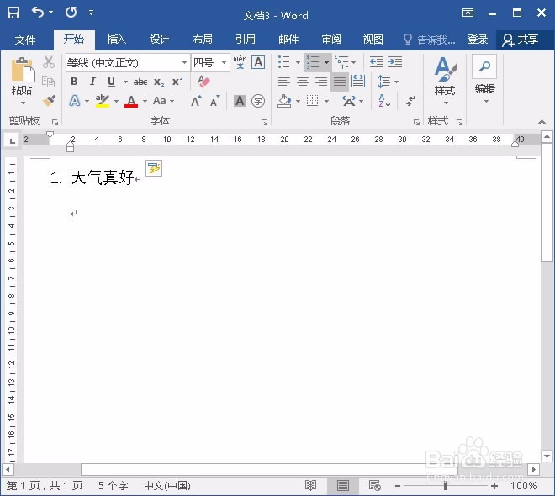The width and height of the screenshot is (555, 496).
Task: Switch to the 布局 tab
Action: pyautogui.click(x=203, y=40)
